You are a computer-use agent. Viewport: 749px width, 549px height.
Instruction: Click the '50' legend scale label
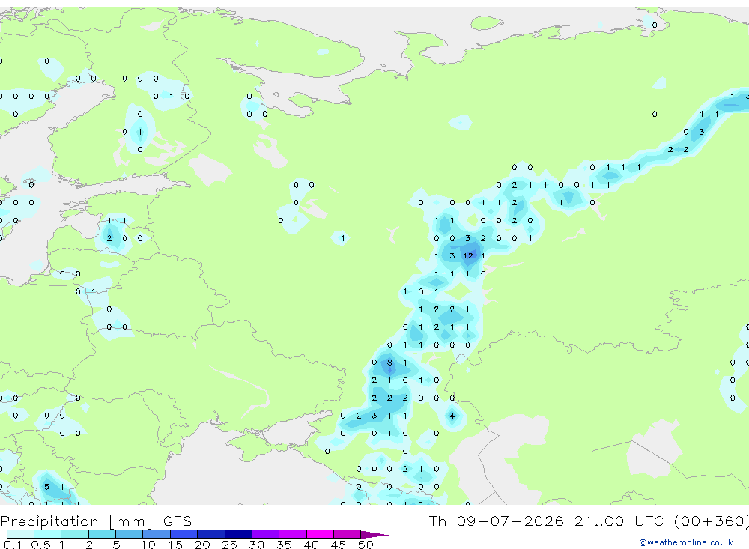(x=366, y=545)
